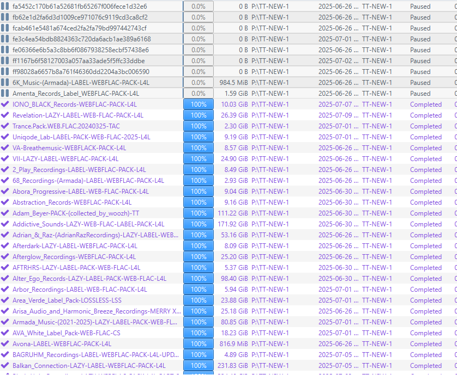Viewport: 457px width, 375px height.
Task: Click completed checkmark beside Area_Verde_Label_Pack torrent
Action: (x=5, y=300)
